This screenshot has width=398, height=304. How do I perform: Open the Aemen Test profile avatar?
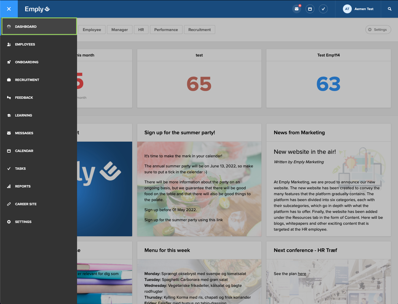tap(347, 9)
